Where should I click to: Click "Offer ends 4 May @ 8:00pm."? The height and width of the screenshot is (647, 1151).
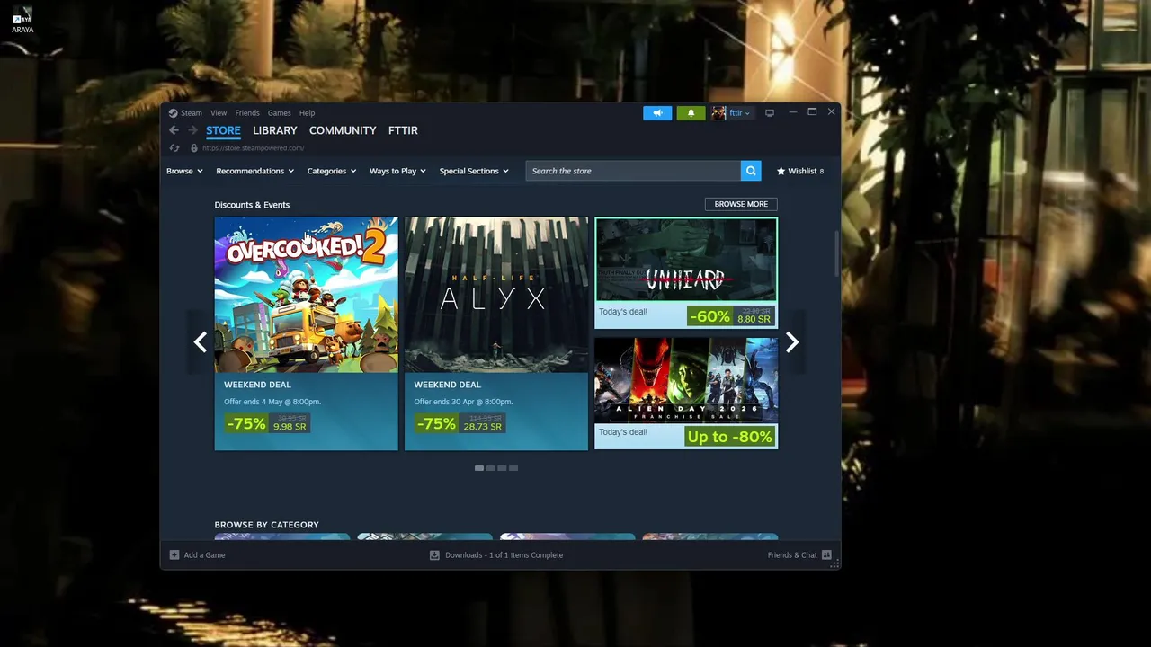click(x=272, y=402)
